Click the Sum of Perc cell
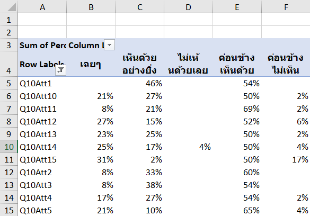 42,45
